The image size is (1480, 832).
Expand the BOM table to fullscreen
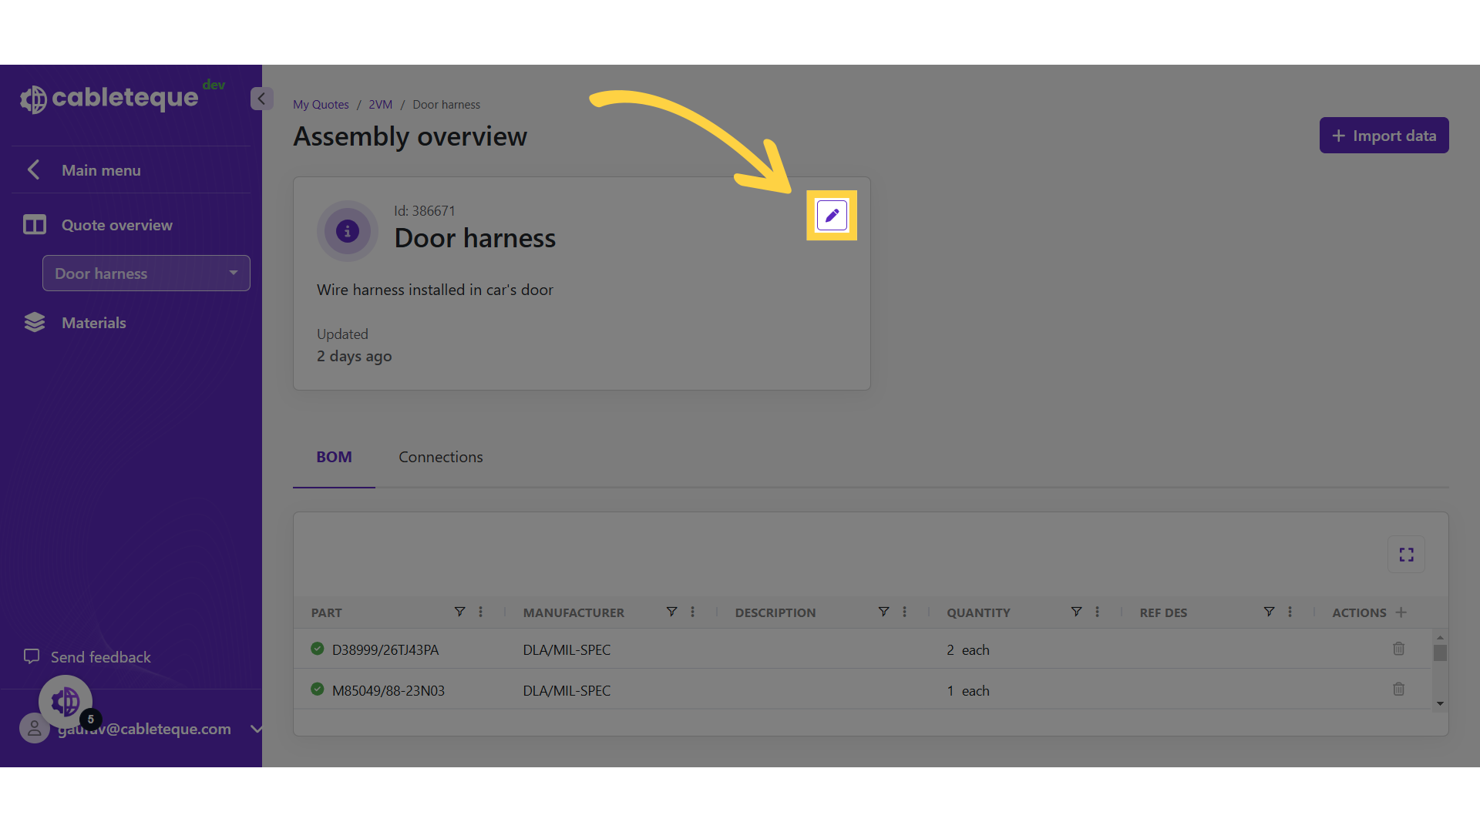1406,555
